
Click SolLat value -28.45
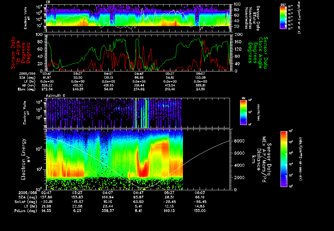pyautogui.click(x=169, y=202)
